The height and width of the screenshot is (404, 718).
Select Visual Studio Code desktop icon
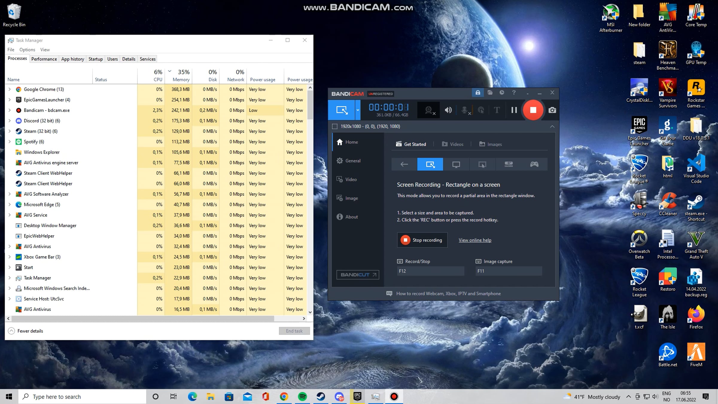696,169
